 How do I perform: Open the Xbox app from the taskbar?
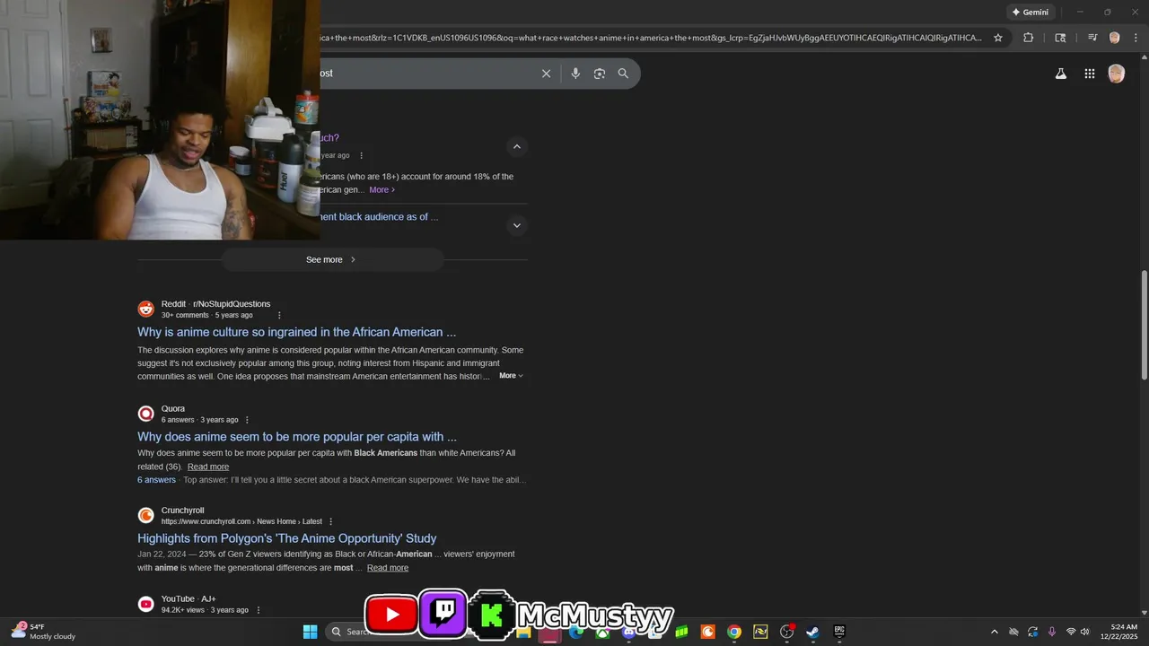point(602,632)
